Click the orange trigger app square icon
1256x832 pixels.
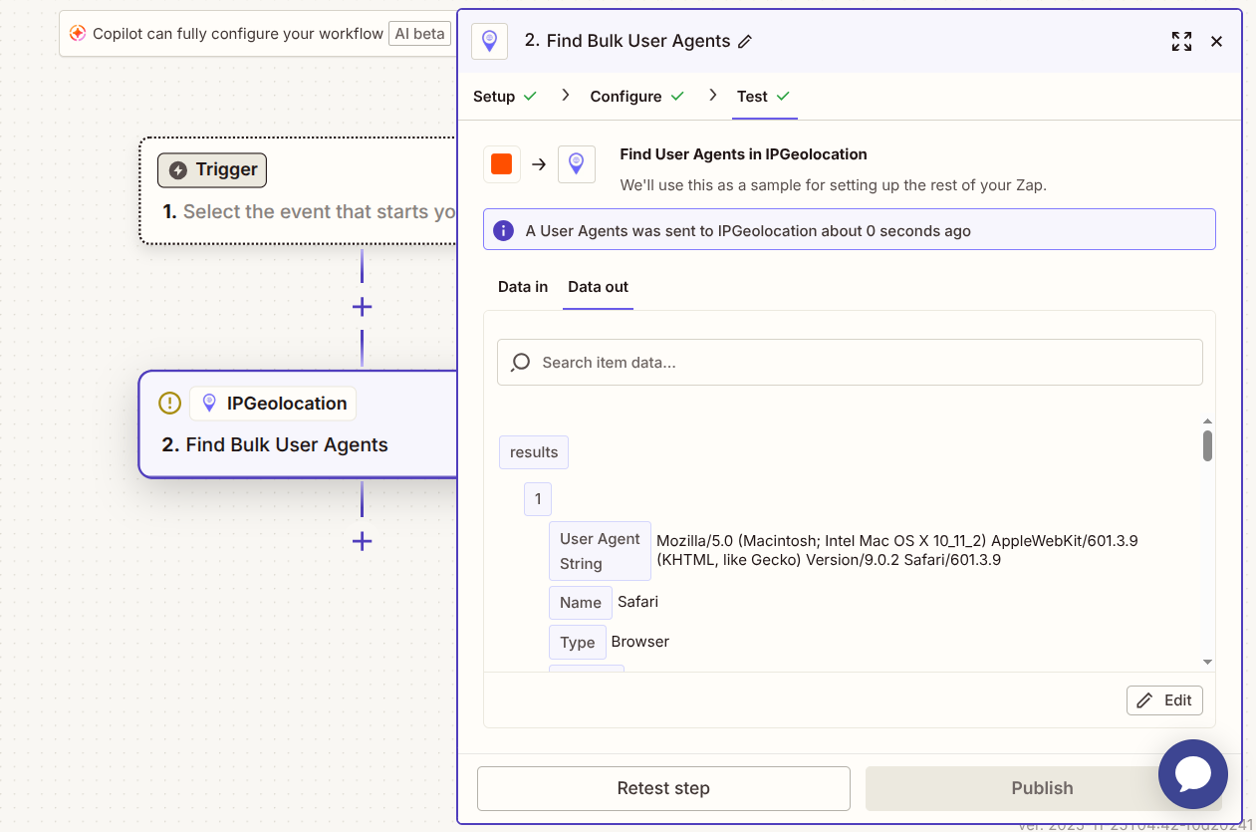(x=502, y=164)
